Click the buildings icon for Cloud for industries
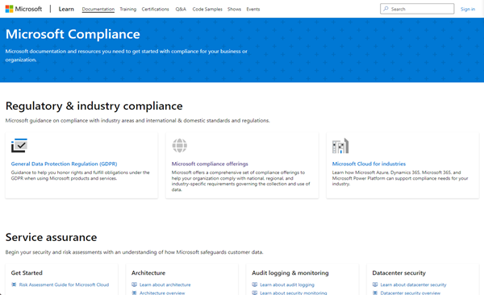The width and height of the screenshot is (484, 295). 340,146
